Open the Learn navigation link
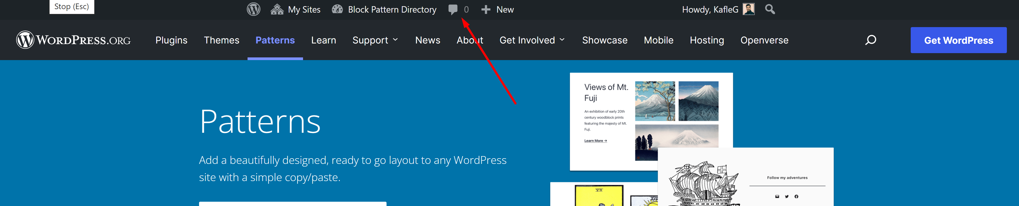 (x=324, y=40)
